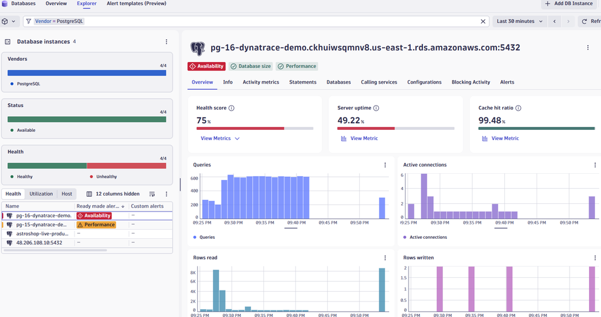This screenshot has width=601, height=317.
Task: Switch table view to Host
Action: click(x=67, y=194)
